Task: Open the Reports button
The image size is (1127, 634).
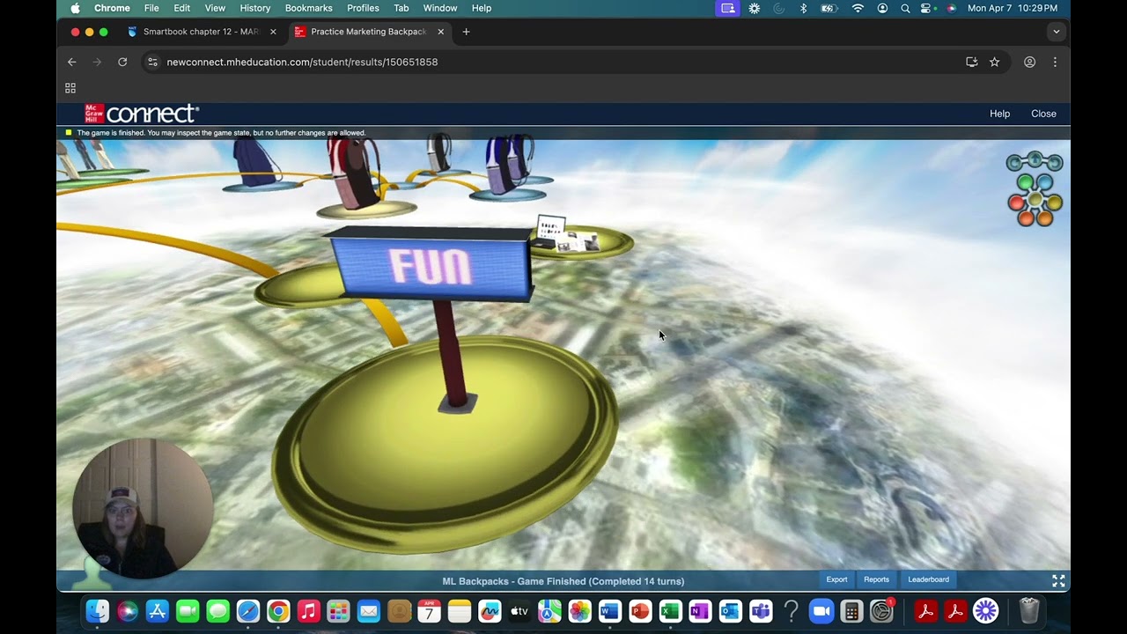Action: pyautogui.click(x=876, y=579)
